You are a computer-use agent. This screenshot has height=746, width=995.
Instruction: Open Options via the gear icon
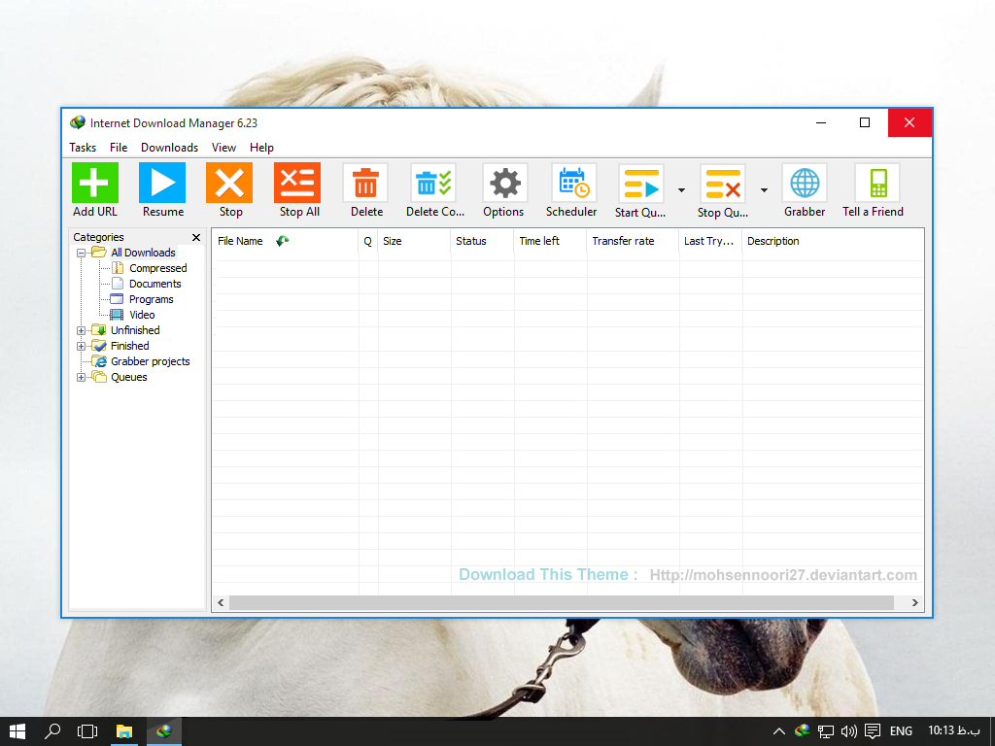(x=505, y=184)
